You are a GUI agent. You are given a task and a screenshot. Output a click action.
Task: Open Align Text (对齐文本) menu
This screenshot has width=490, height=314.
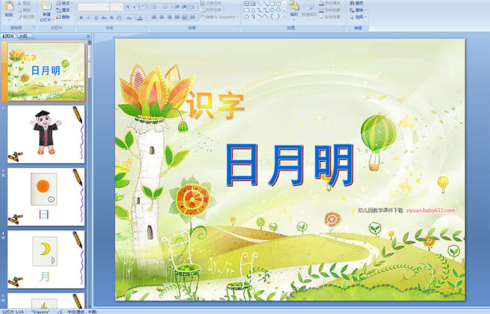212,10
